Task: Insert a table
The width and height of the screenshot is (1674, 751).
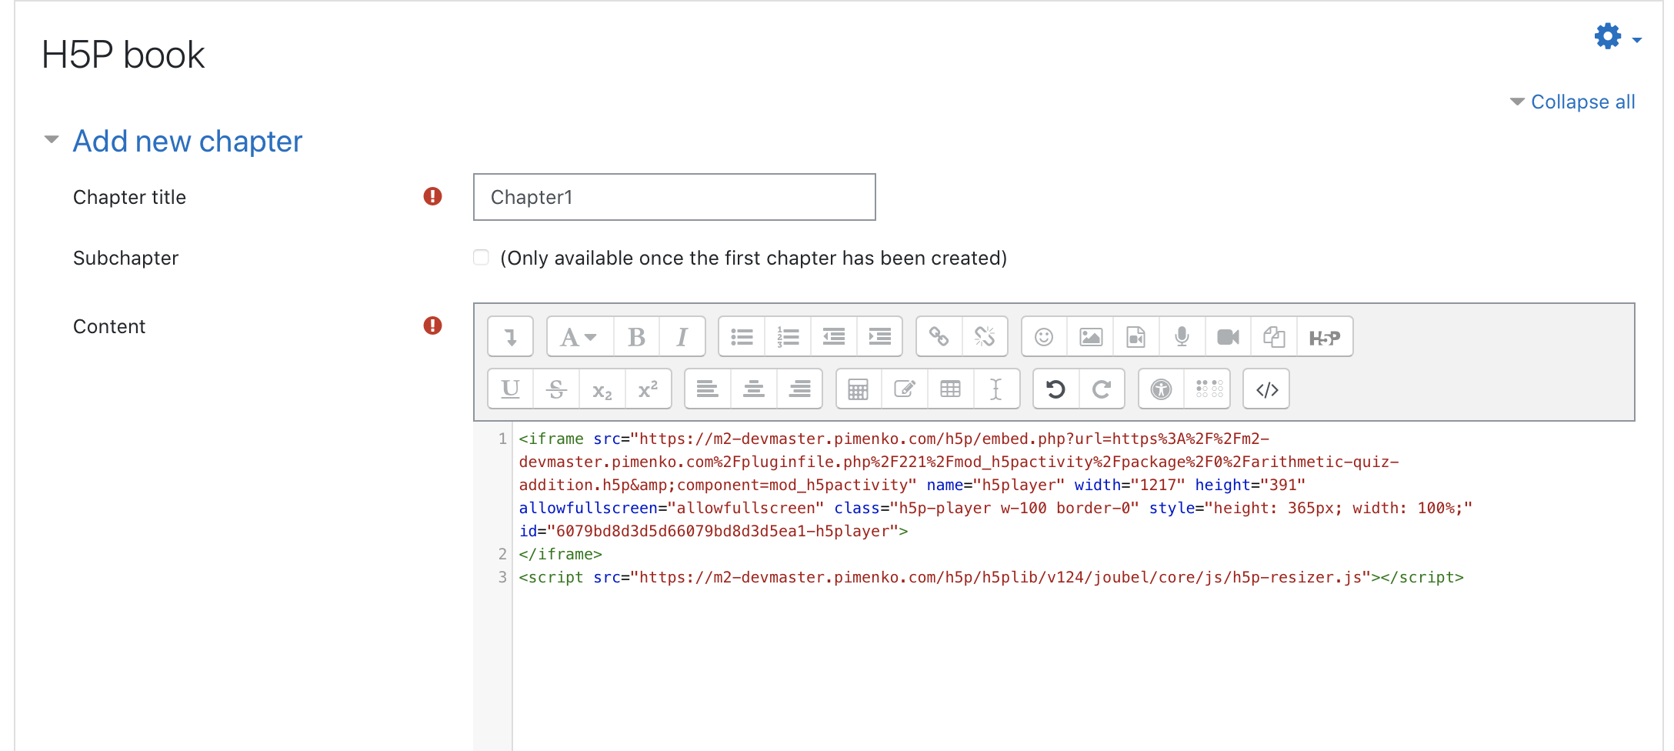Action: 951,389
